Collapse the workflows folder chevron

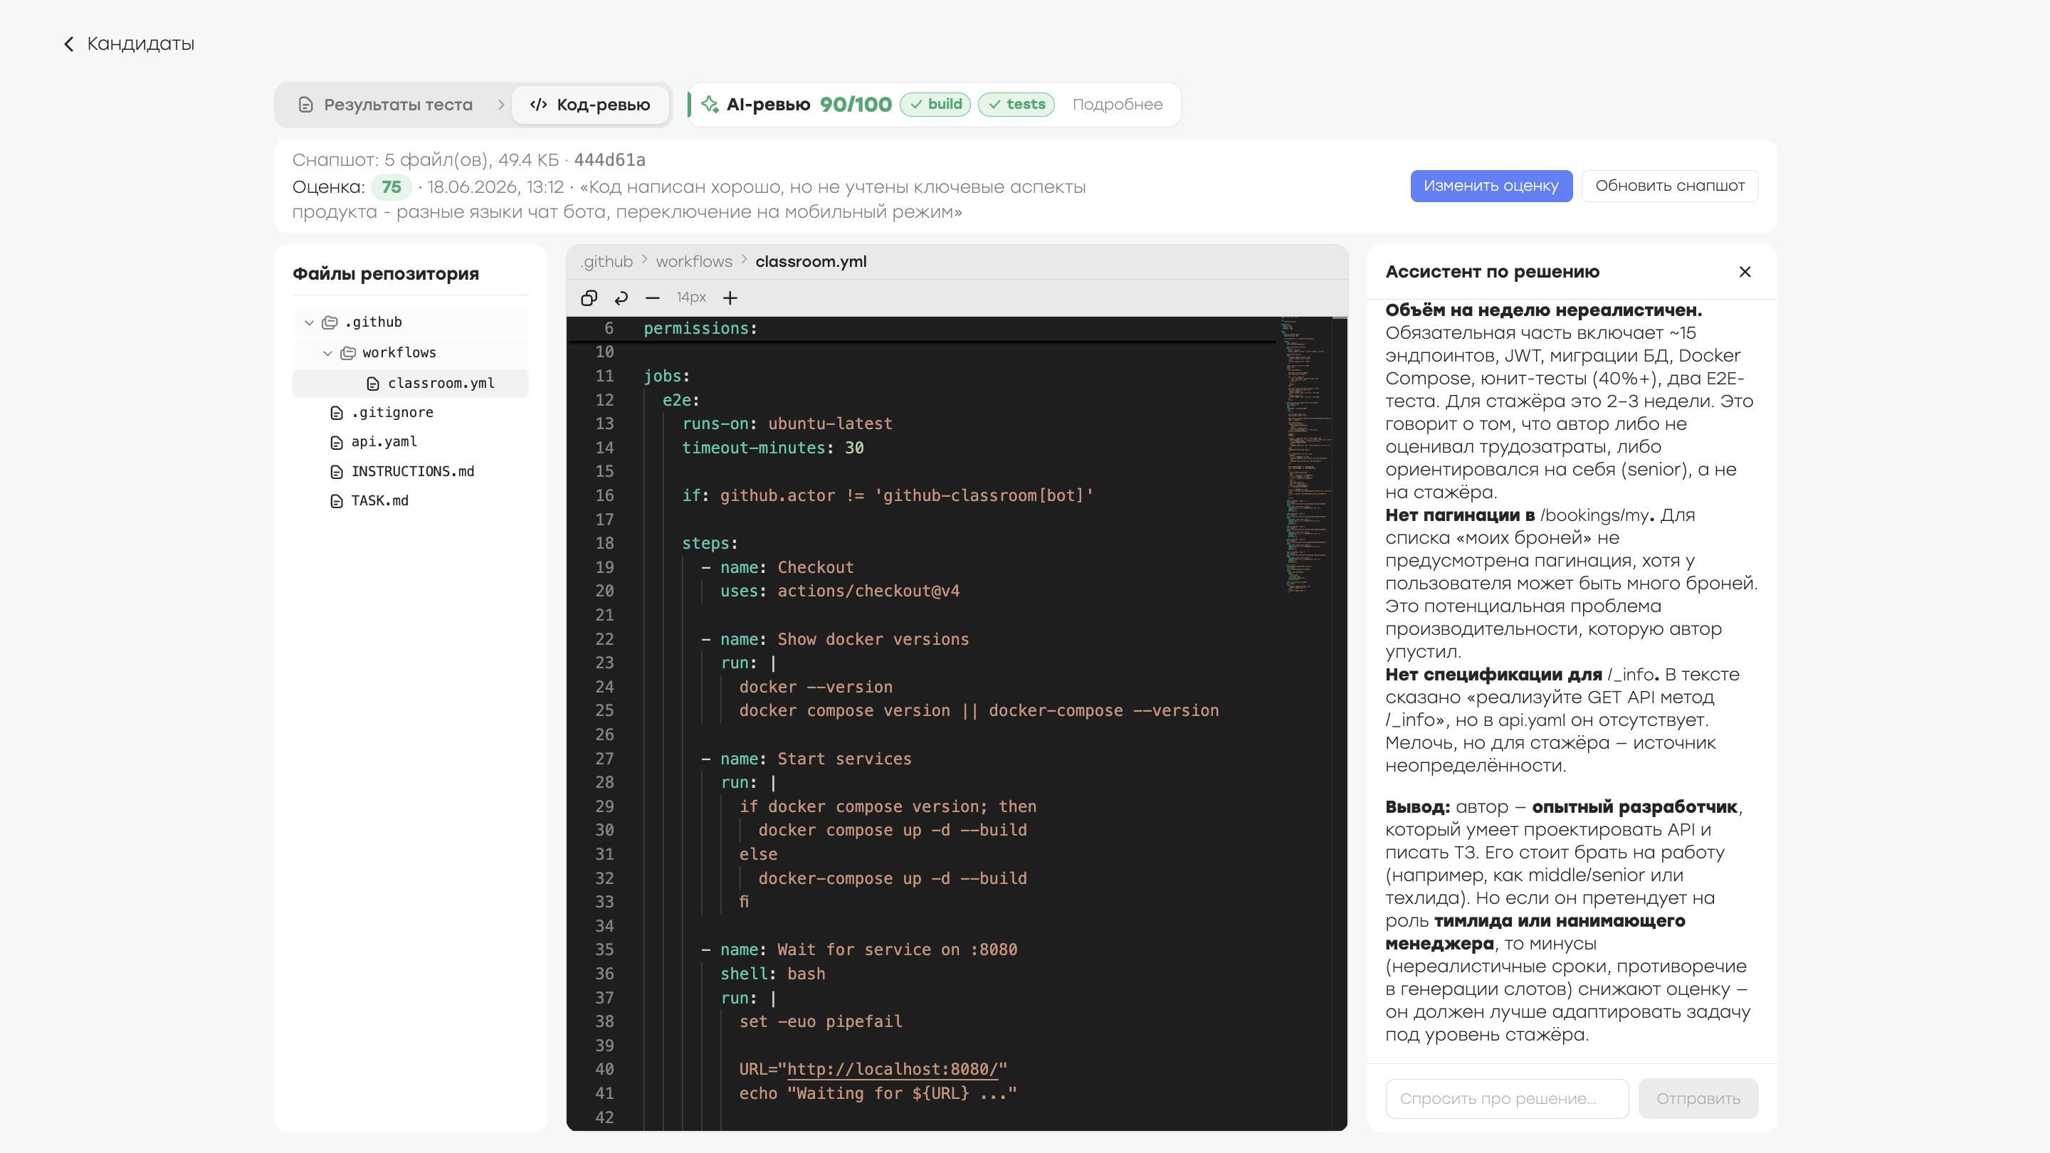tap(327, 352)
